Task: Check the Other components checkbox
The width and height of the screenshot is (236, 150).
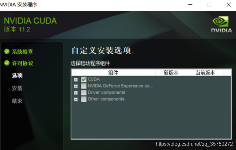Action: (x=84, y=99)
